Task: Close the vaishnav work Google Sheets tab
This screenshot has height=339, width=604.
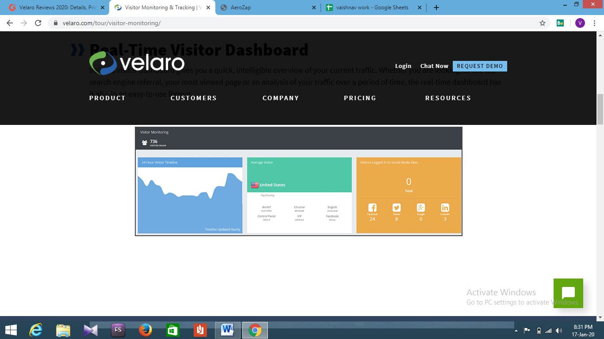Action: (419, 8)
